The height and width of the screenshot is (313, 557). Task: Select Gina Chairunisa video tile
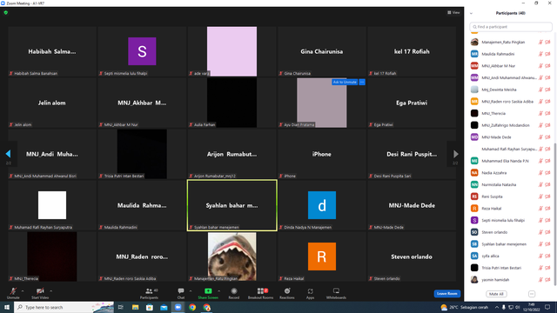pos(322,51)
